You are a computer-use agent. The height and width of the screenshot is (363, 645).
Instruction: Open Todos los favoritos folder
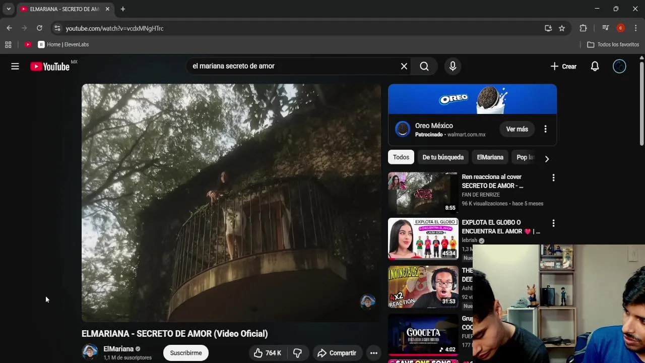613,44
